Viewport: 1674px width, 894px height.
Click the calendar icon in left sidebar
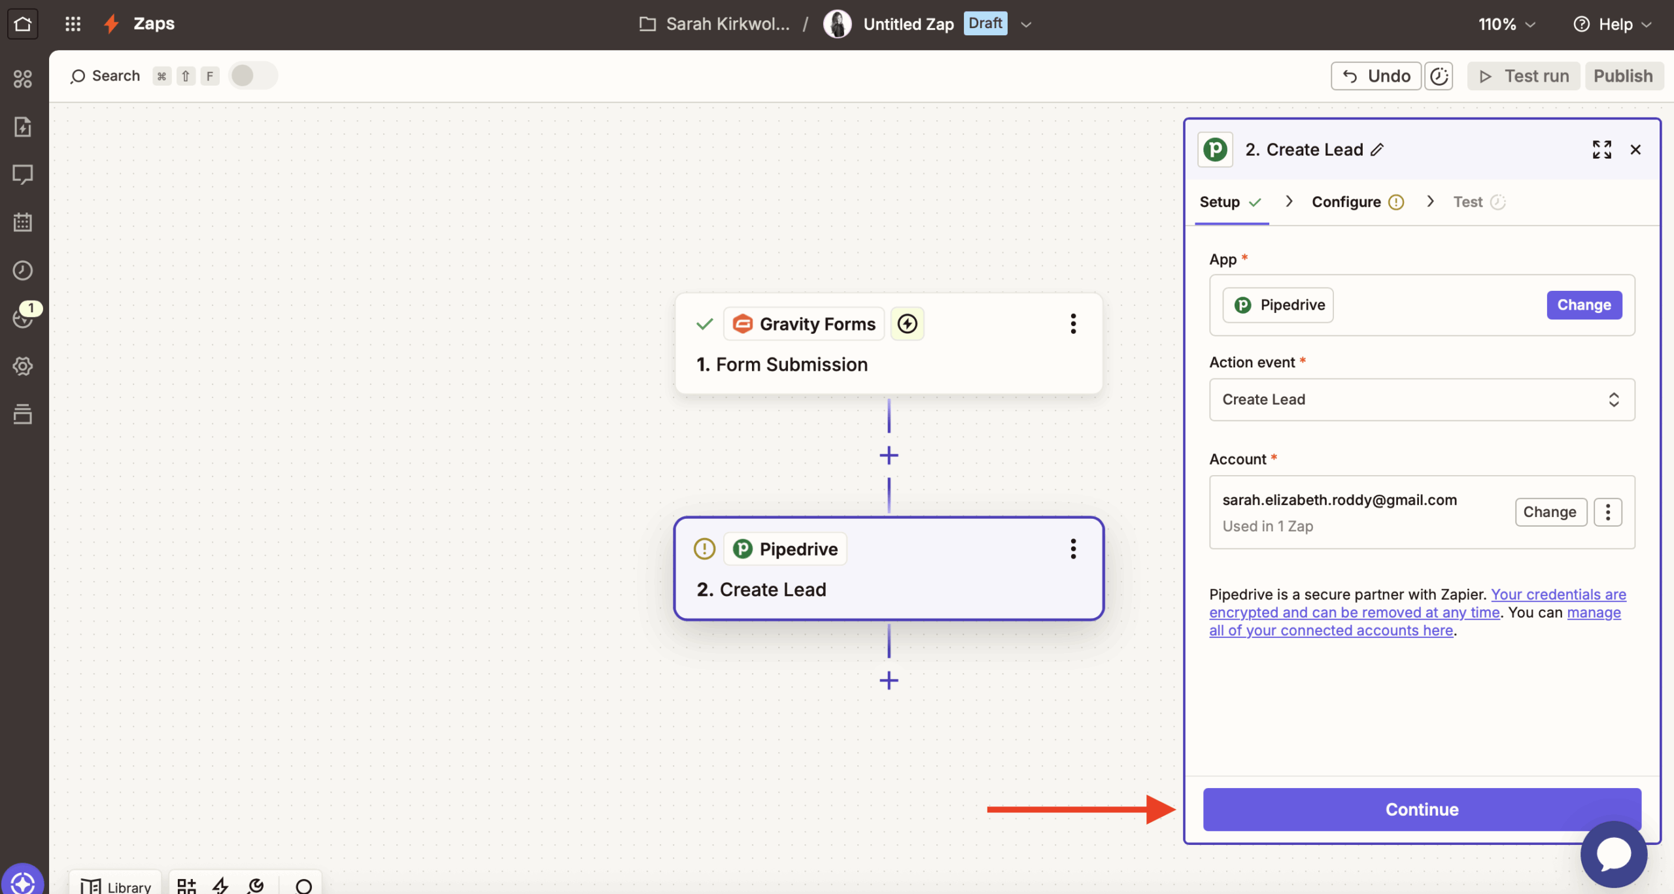coord(23,222)
